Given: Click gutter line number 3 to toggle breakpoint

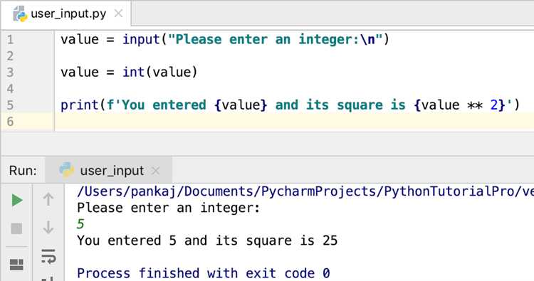Looking at the screenshot, I should tap(10, 73).
